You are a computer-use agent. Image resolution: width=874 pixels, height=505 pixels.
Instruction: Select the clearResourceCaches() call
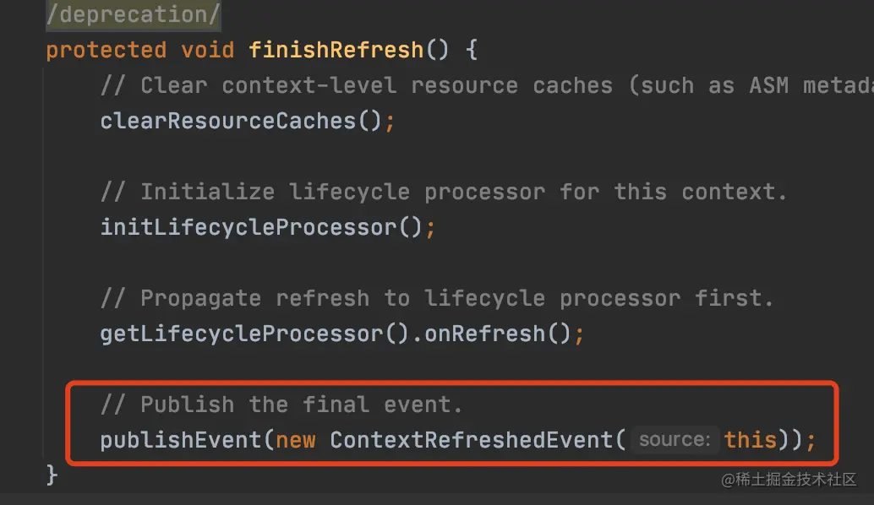click(x=241, y=121)
